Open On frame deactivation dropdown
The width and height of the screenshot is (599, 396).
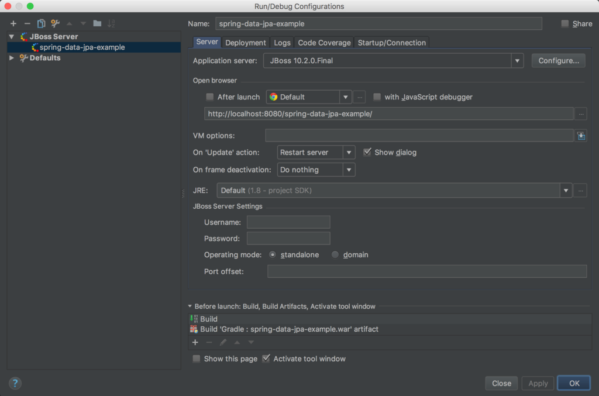click(349, 170)
